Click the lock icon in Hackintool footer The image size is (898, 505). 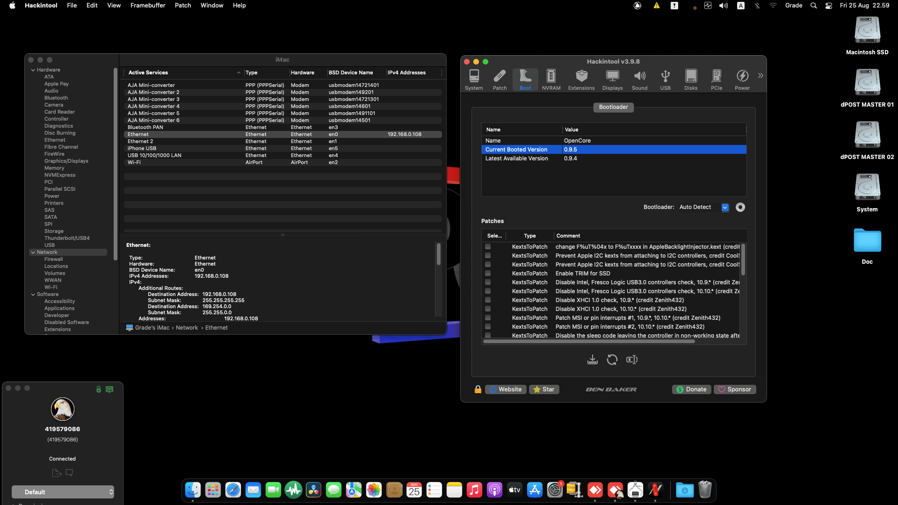point(478,390)
